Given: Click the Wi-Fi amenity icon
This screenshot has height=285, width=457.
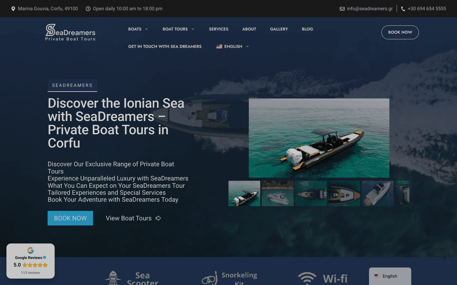Looking at the screenshot, I should pos(307,278).
